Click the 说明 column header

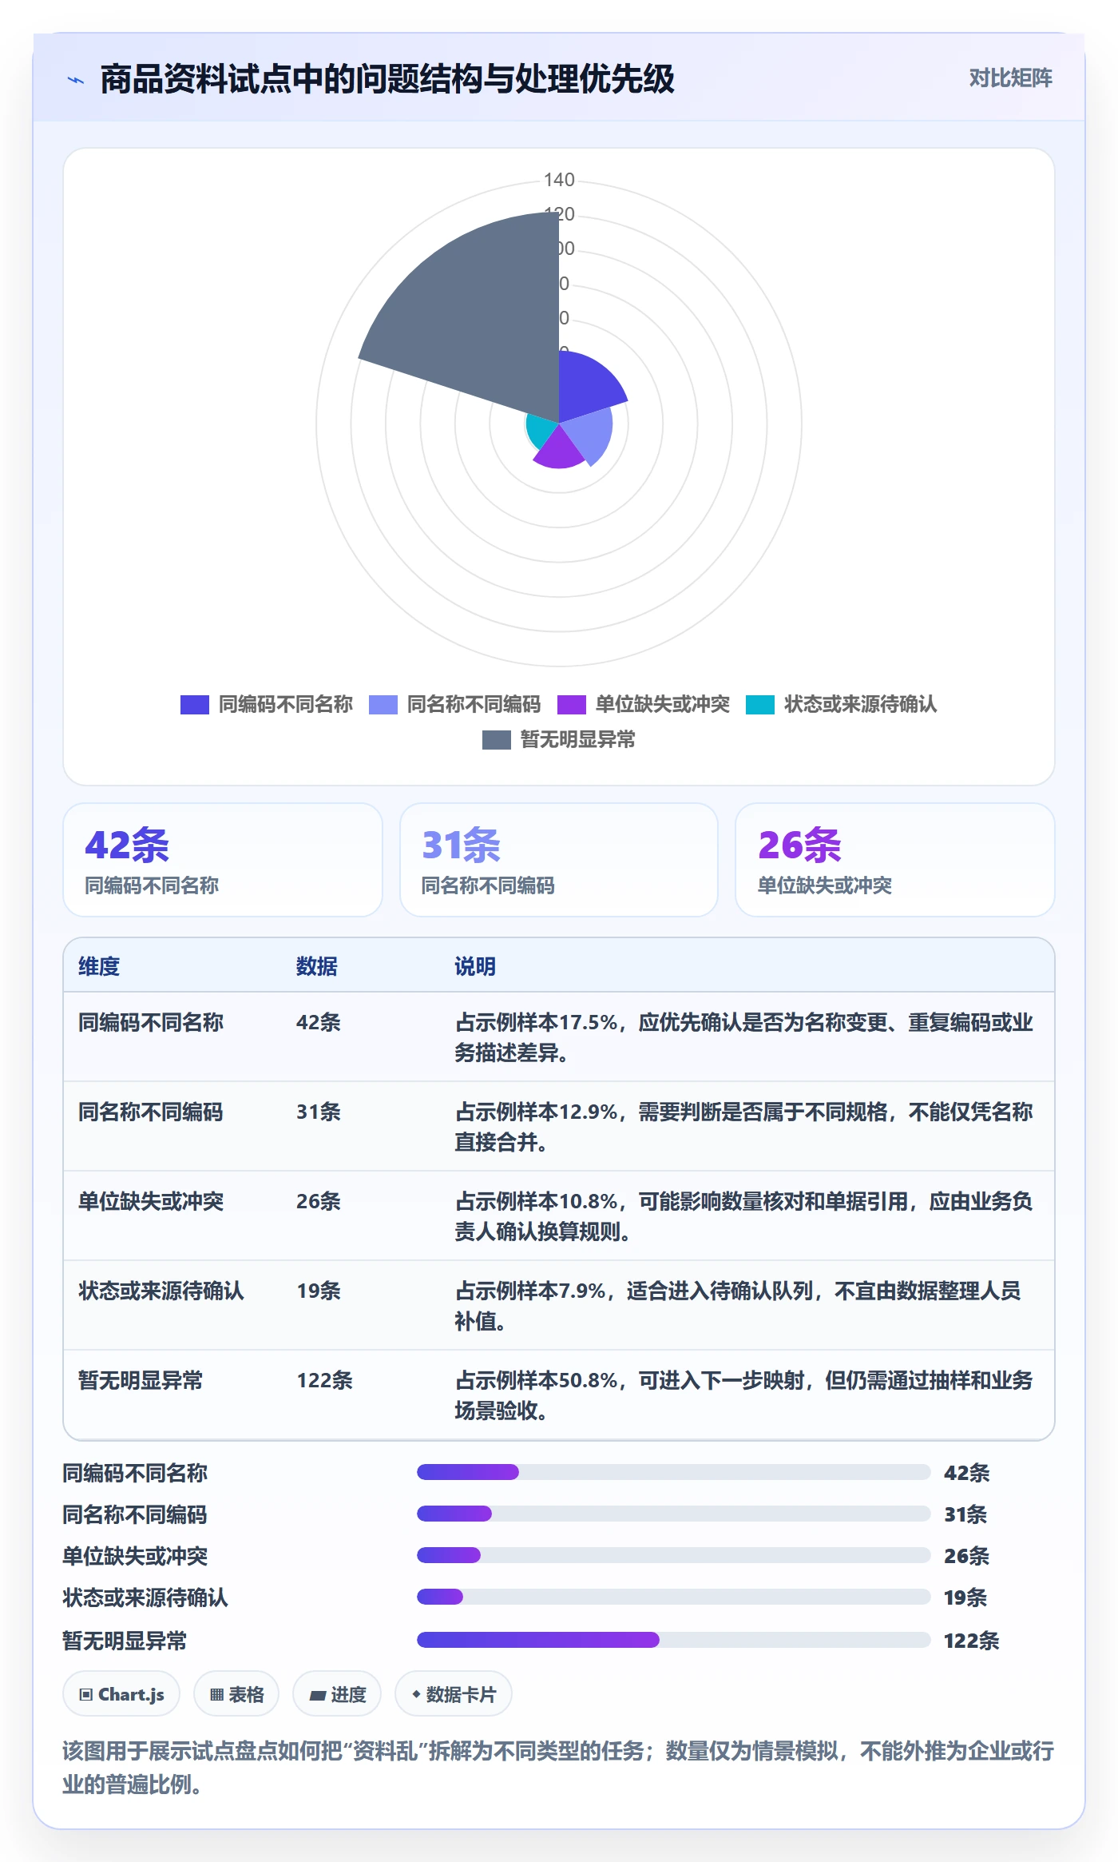point(475,966)
